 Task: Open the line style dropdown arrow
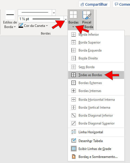point(54,13)
